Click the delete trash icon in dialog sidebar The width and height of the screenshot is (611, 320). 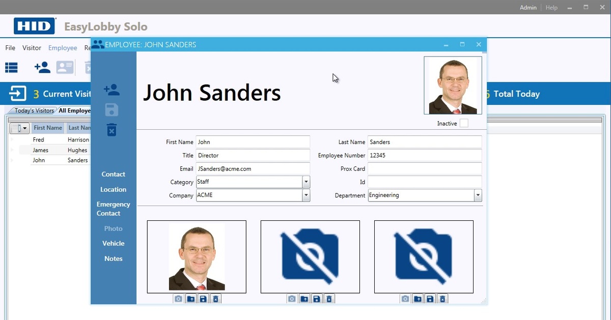112,130
